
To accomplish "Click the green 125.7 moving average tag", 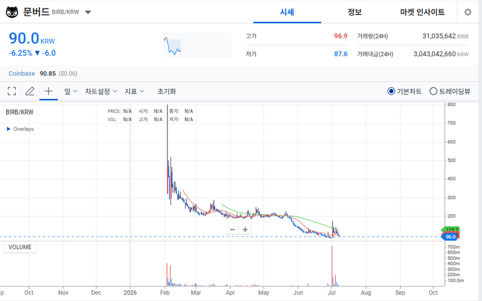I will (451, 230).
